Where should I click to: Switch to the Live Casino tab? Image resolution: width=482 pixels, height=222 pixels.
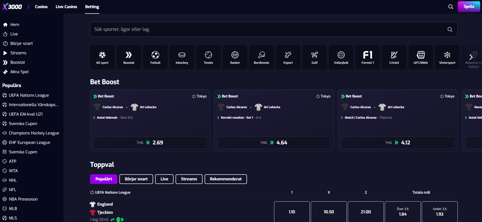(66, 7)
